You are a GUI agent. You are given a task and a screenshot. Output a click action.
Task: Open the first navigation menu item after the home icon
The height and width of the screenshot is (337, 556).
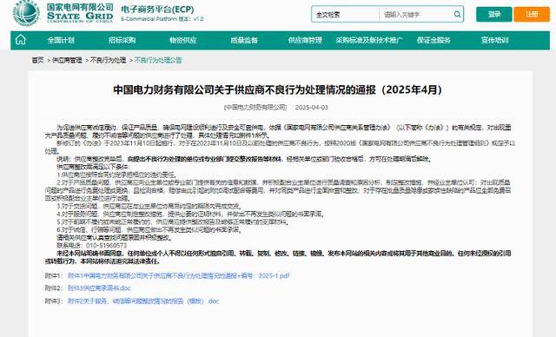pos(61,41)
